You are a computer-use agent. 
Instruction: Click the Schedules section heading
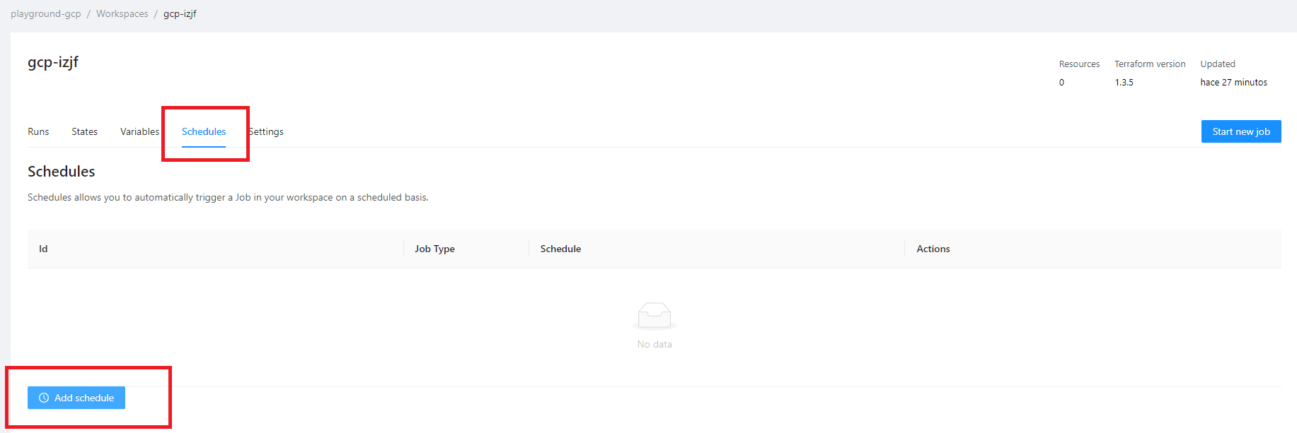(62, 172)
